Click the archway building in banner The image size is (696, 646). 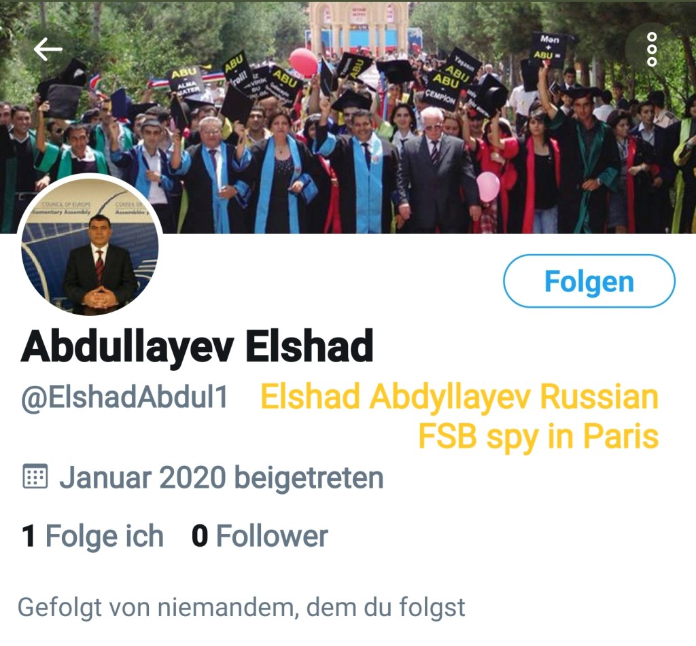pos(359,26)
